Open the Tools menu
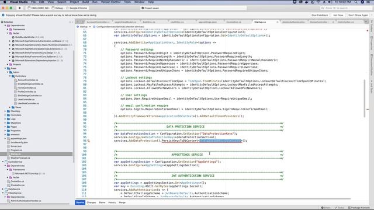The image size is (374, 210). (x=127, y=2)
